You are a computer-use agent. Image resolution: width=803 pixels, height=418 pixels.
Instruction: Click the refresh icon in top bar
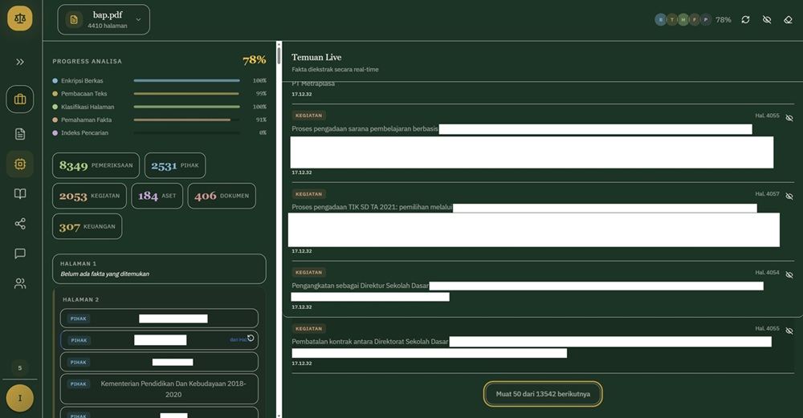point(745,19)
